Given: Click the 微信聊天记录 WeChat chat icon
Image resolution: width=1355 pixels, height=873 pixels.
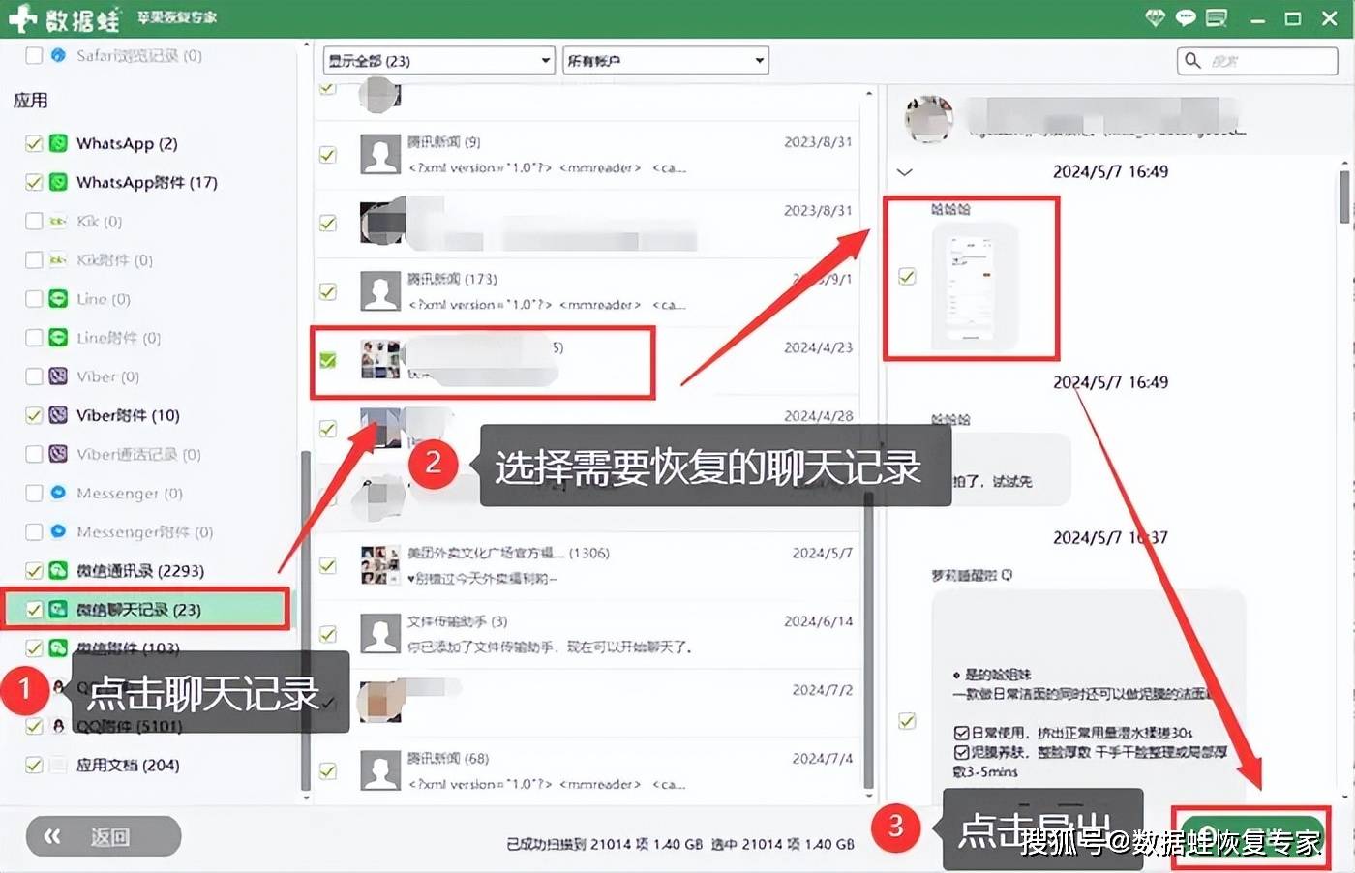Looking at the screenshot, I should 58,609.
